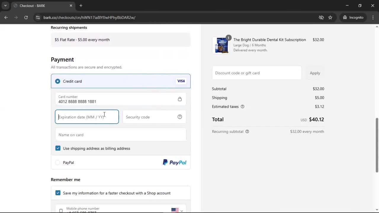Click the Recurring shipments heading
The width and height of the screenshot is (379, 213).
69,28
